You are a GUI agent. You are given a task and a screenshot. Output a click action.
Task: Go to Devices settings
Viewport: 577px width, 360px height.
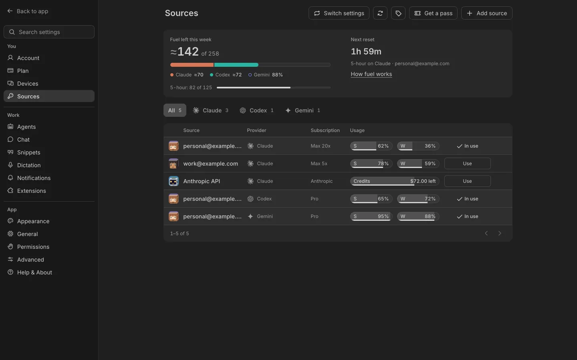[x=49, y=84]
